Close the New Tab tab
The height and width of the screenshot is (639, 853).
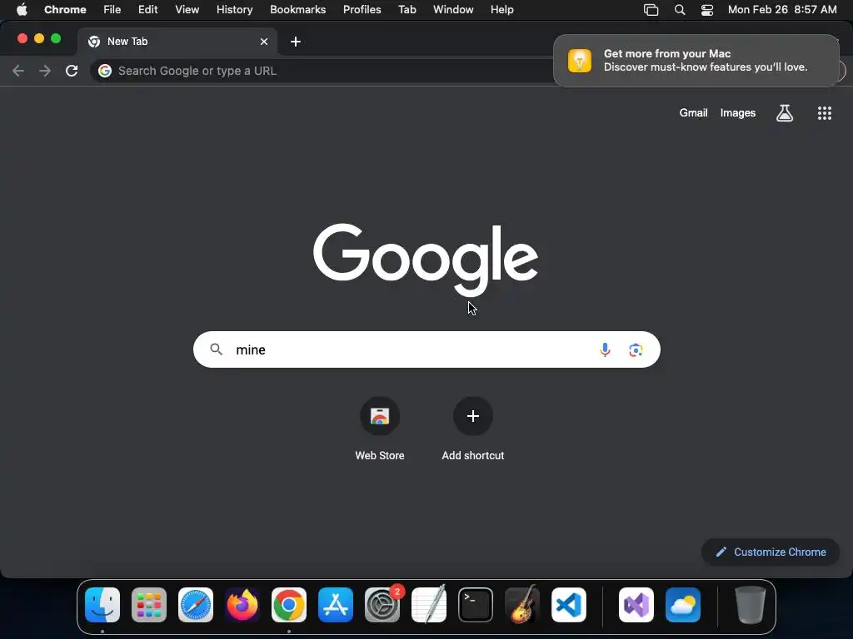[264, 42]
